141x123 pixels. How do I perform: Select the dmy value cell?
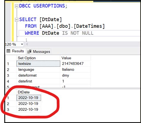[75, 75]
